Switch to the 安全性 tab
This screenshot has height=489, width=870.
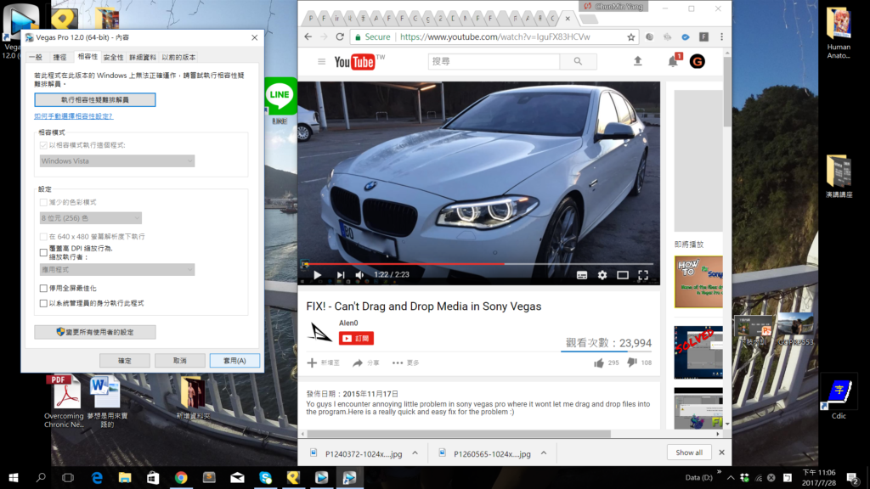click(x=113, y=57)
